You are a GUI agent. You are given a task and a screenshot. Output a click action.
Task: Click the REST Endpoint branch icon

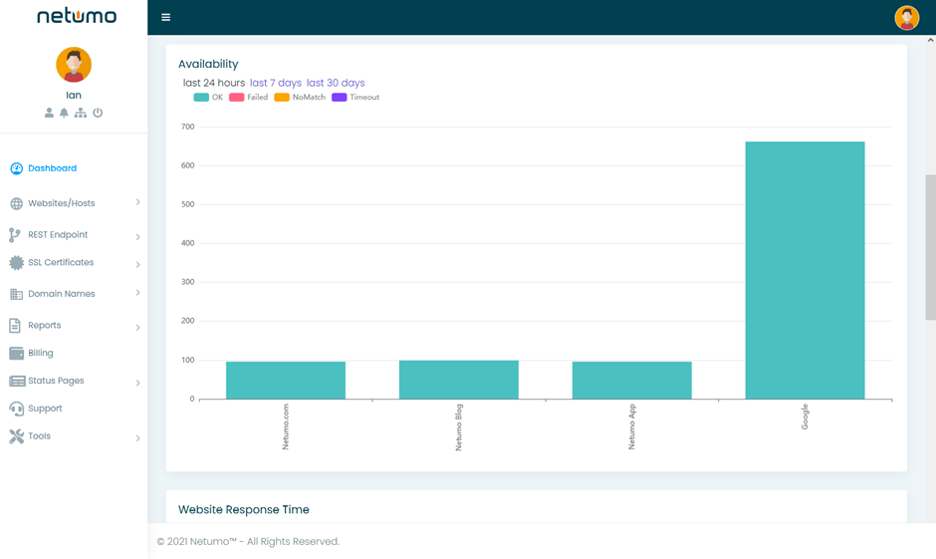[x=14, y=235]
